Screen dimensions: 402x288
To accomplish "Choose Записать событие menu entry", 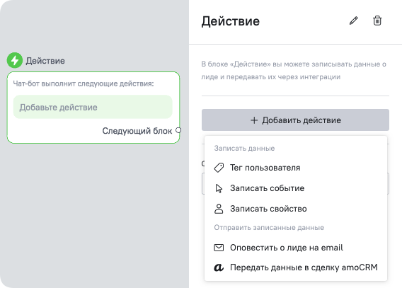I will pyautogui.click(x=296, y=188).
